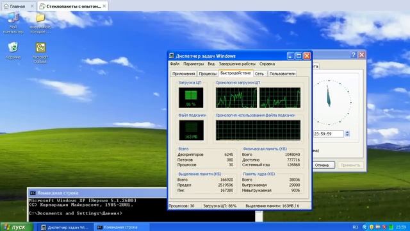Select the yellow folder icon on desktop
This screenshot has height=231, width=410.
tap(40, 18)
